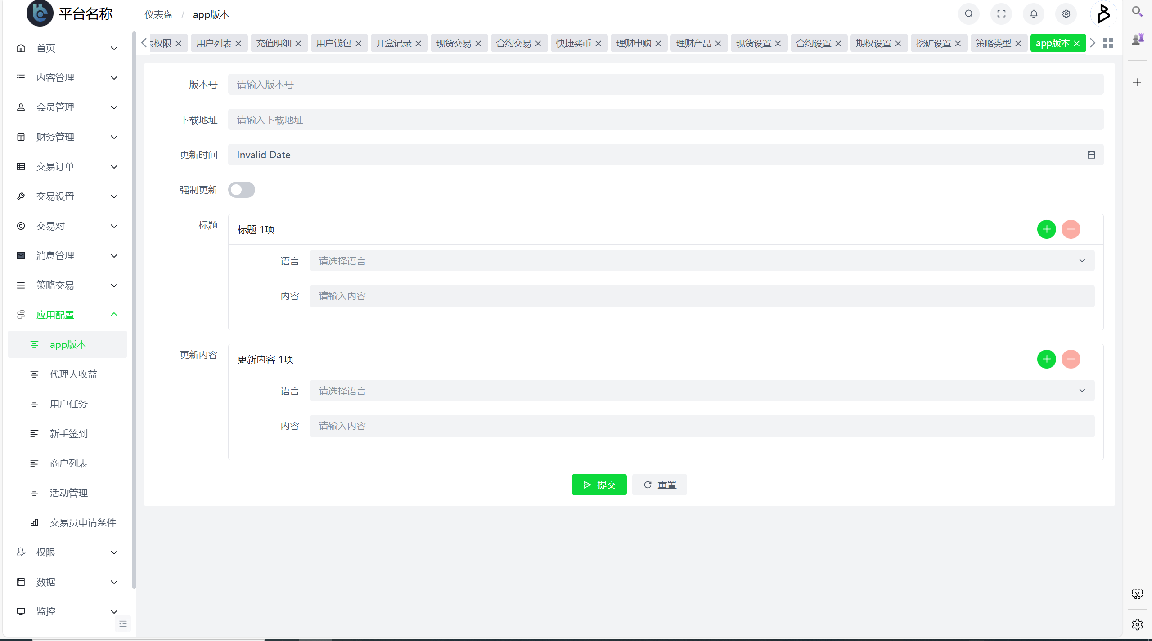Click the search icon in header
Screen dimensions: 1152x641
968,14
